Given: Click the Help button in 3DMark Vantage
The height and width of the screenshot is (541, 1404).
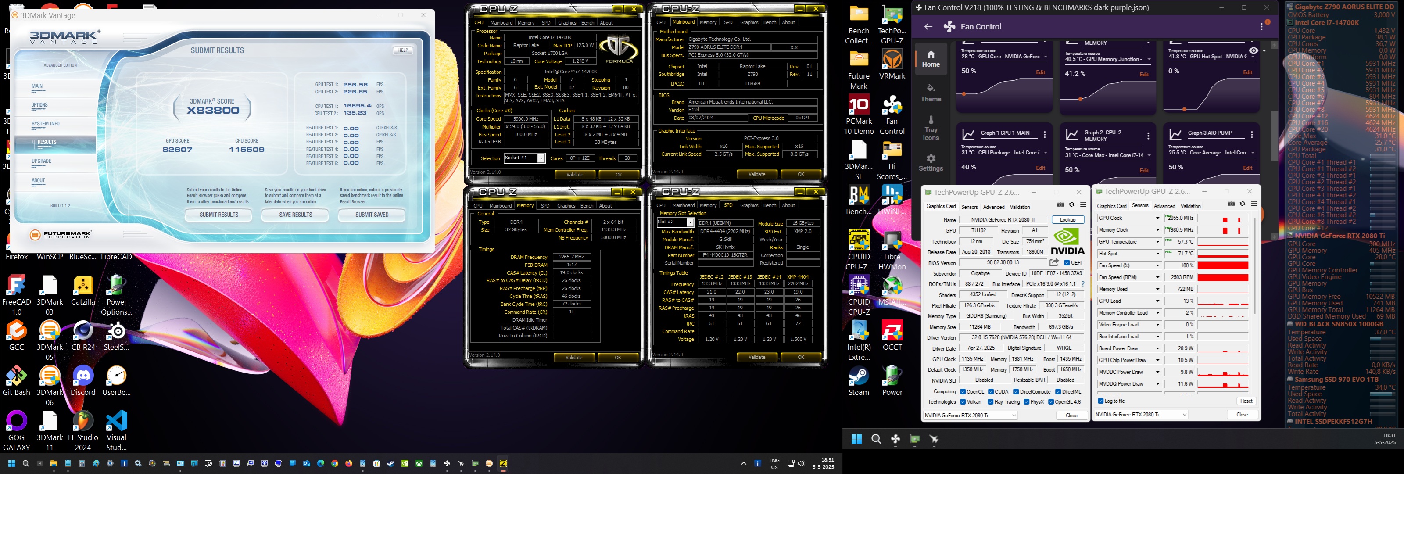Looking at the screenshot, I should [403, 50].
